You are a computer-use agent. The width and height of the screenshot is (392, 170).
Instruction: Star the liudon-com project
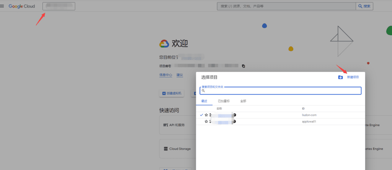(x=206, y=115)
